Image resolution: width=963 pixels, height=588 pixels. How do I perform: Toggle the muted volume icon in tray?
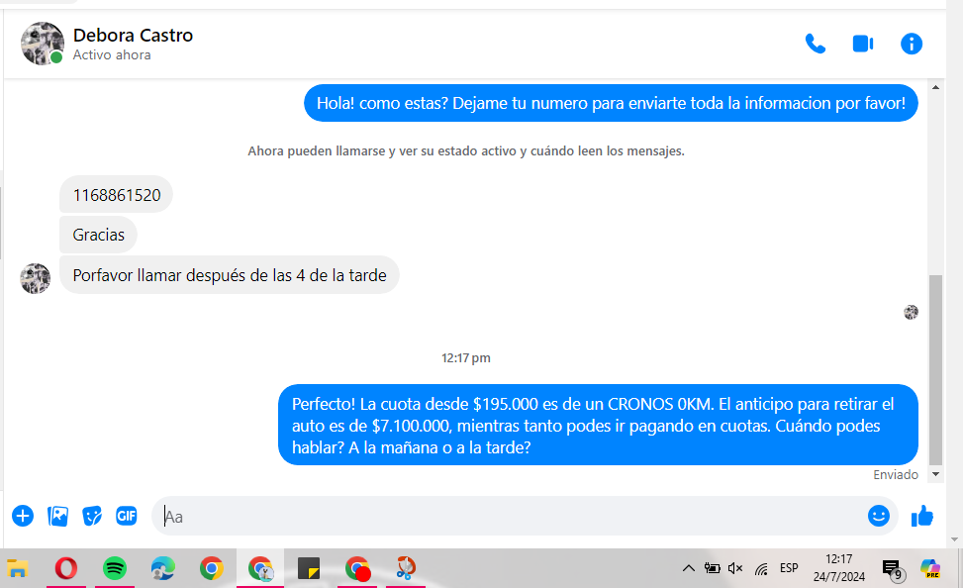tap(735, 568)
